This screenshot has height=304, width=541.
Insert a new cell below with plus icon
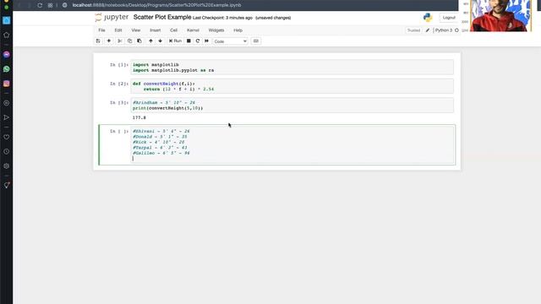pos(109,41)
